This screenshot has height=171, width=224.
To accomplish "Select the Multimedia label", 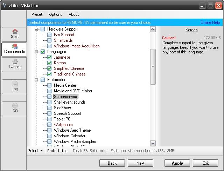I will [x=56, y=80].
